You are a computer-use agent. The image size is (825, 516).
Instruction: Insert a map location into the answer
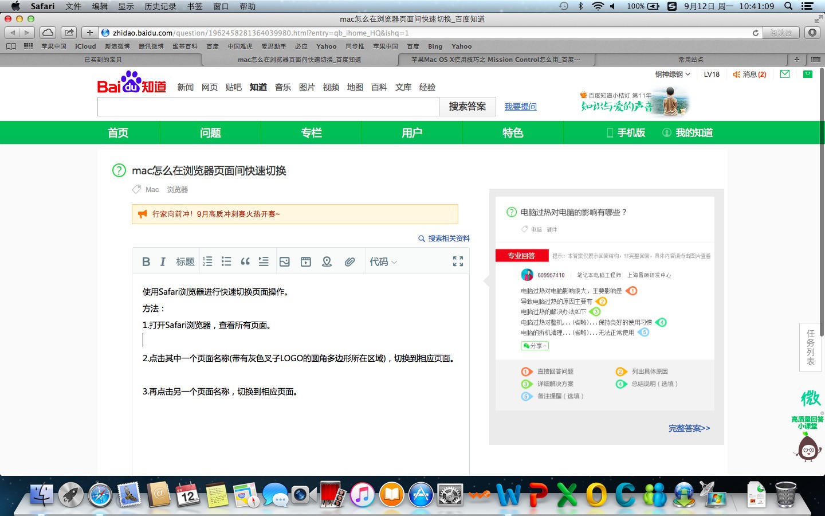327,261
